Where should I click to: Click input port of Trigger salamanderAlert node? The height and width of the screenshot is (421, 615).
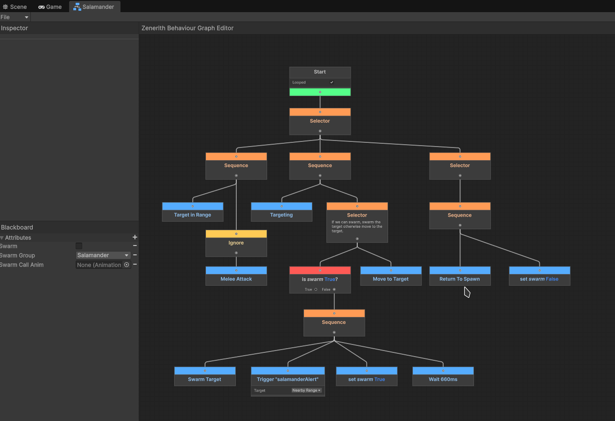point(288,371)
